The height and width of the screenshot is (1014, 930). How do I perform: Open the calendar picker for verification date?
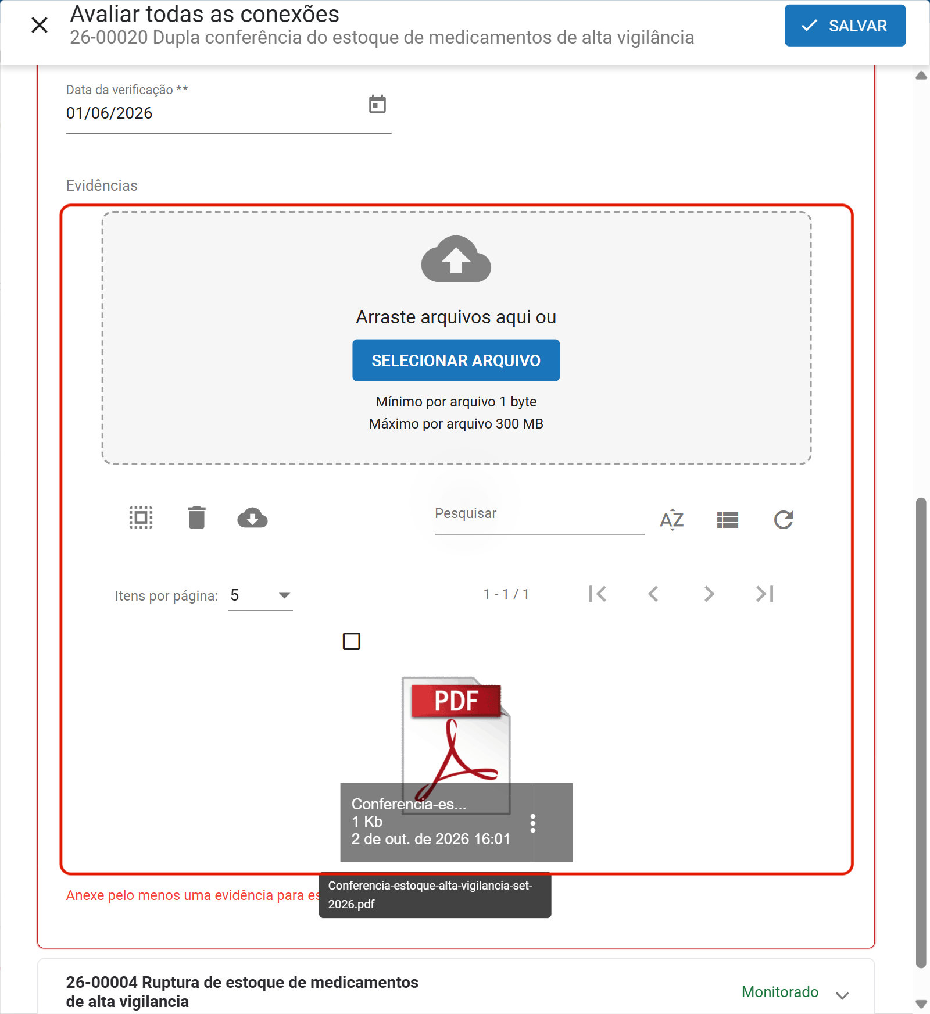click(x=377, y=104)
